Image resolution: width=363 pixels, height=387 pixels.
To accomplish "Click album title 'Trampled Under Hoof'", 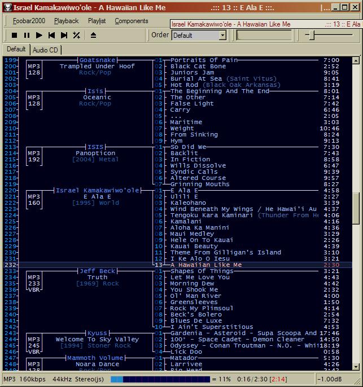I will tap(97, 66).
